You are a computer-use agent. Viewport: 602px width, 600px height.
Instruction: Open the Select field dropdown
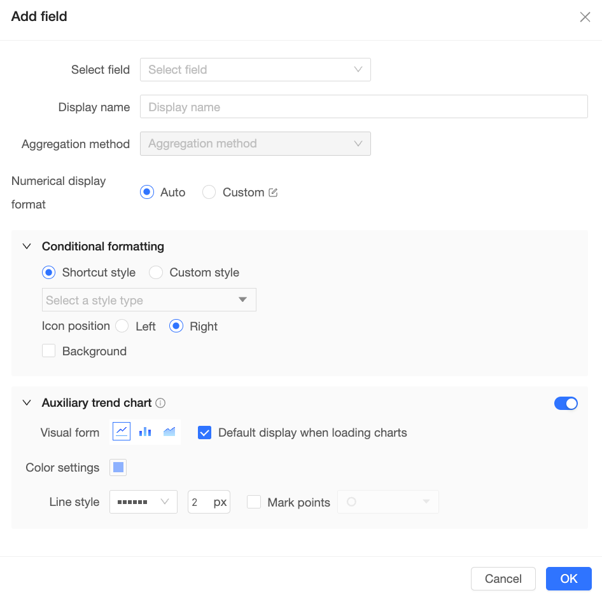tap(255, 70)
